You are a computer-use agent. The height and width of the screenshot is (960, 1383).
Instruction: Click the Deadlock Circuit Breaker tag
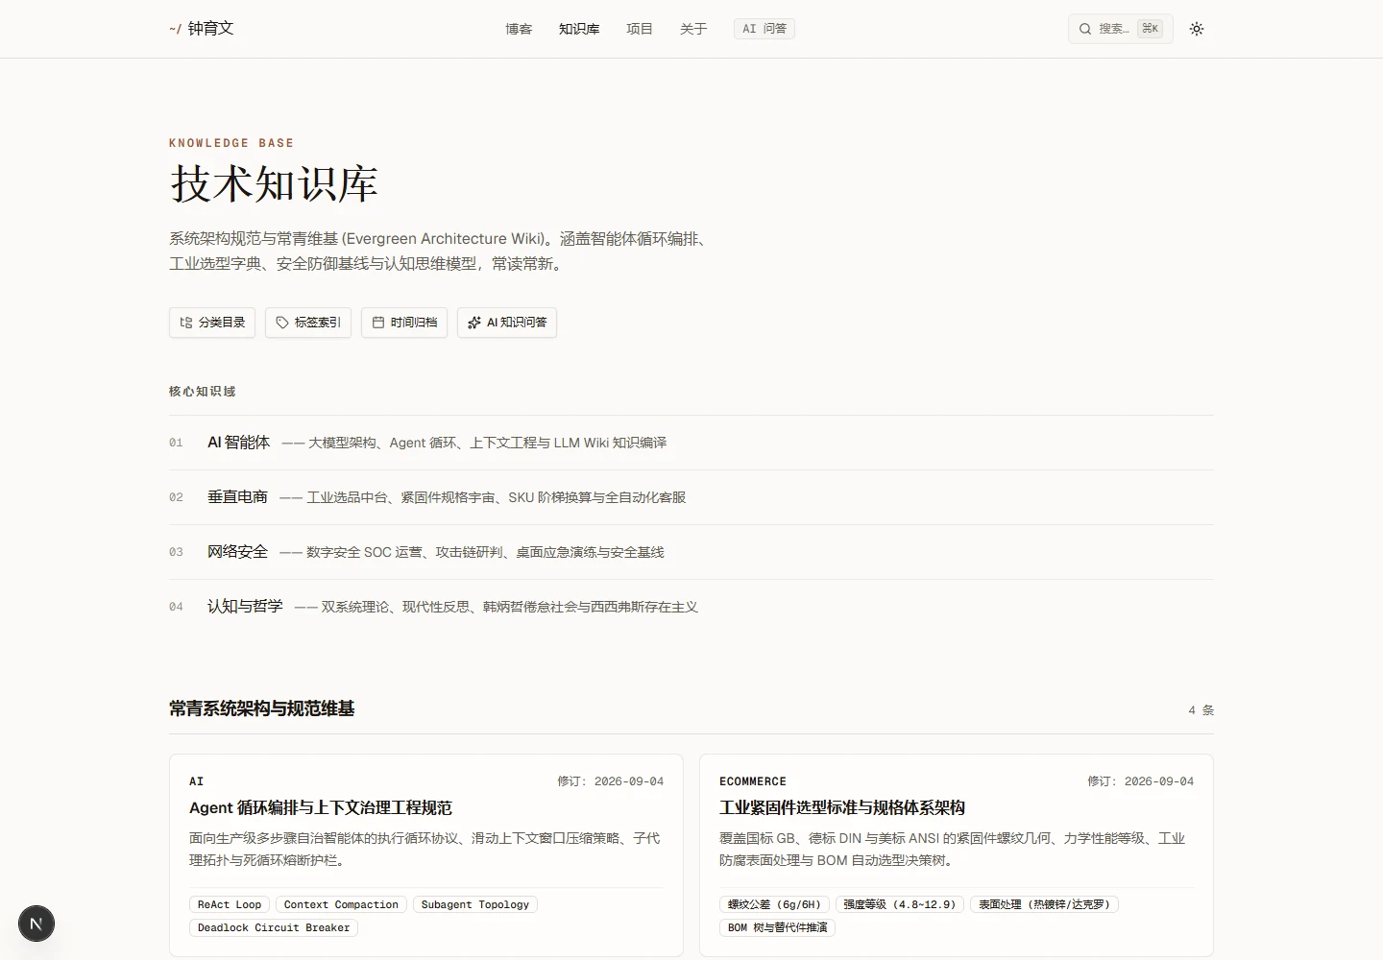tap(274, 927)
